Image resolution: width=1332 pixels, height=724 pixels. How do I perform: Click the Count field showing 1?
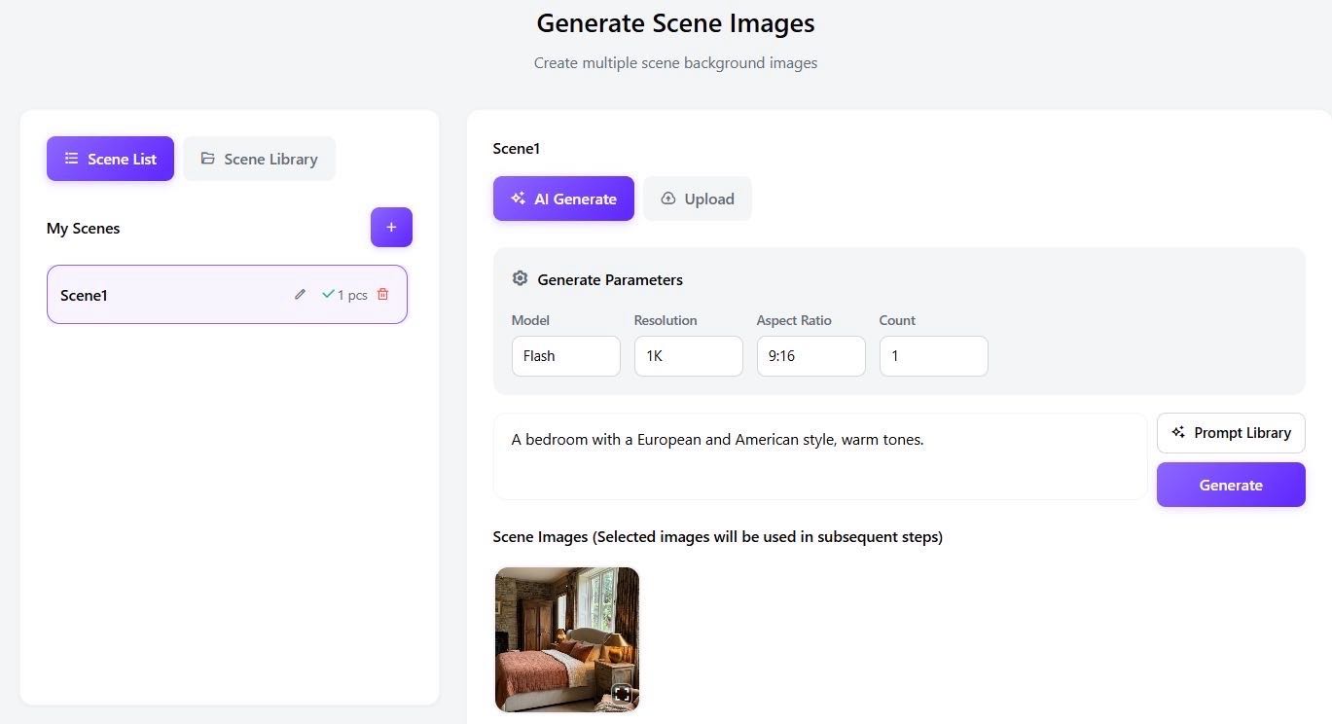[933, 356]
